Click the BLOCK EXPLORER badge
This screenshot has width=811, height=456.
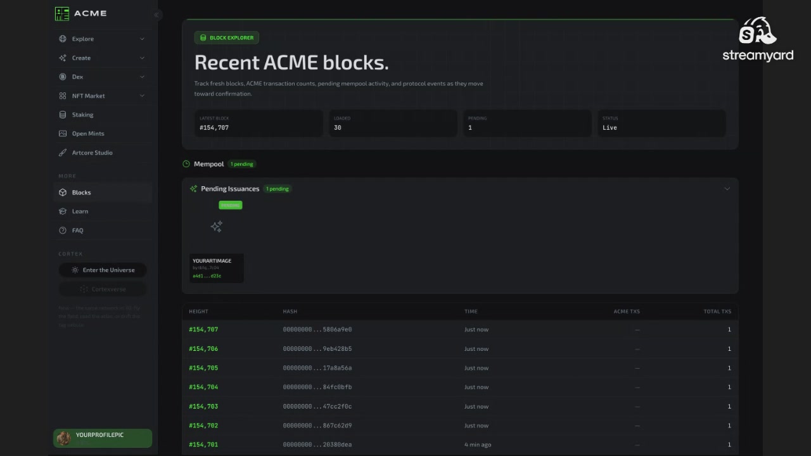(226, 38)
